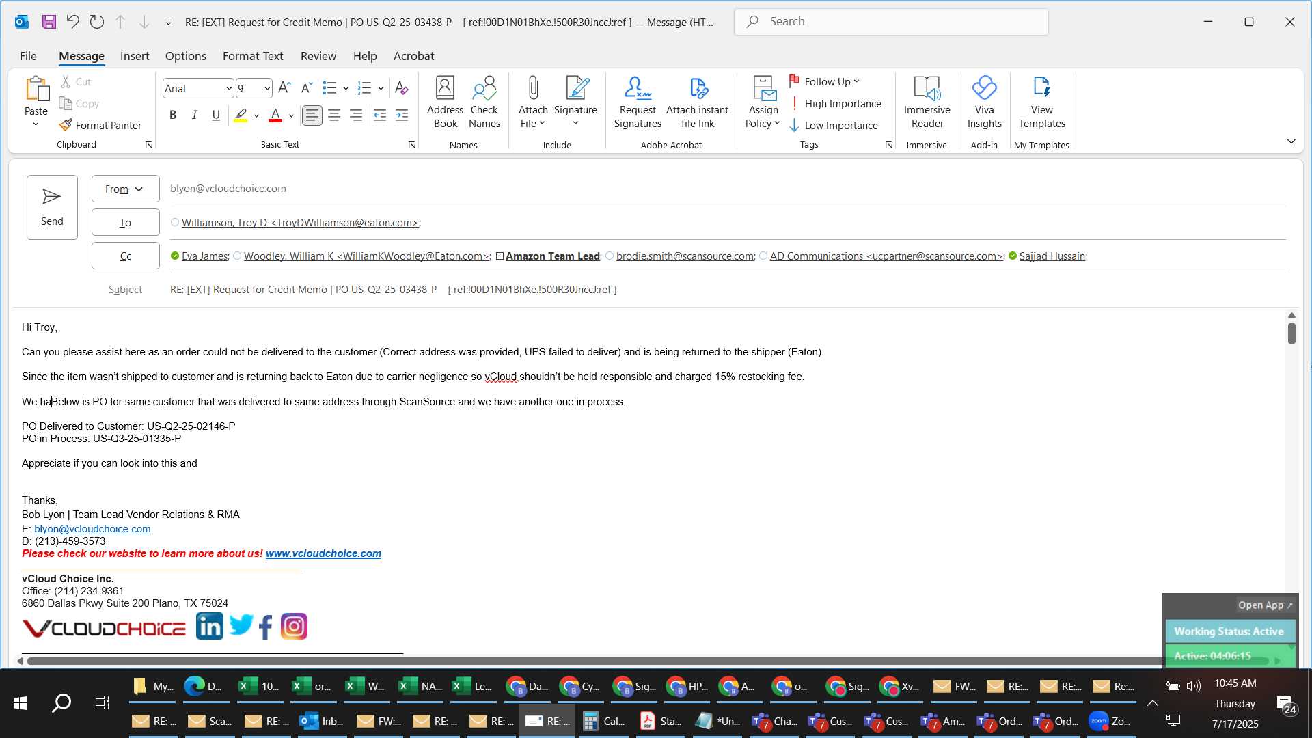Click View Templates icon

pyautogui.click(x=1041, y=102)
